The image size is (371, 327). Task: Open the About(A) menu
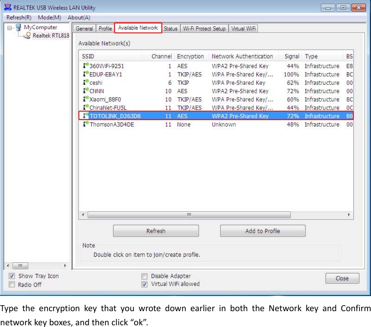coord(79,18)
